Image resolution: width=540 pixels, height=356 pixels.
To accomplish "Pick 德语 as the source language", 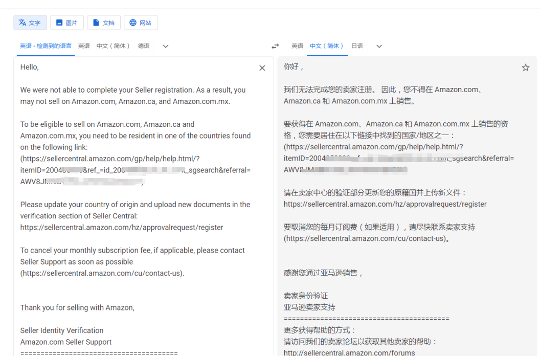I will 144,46.
